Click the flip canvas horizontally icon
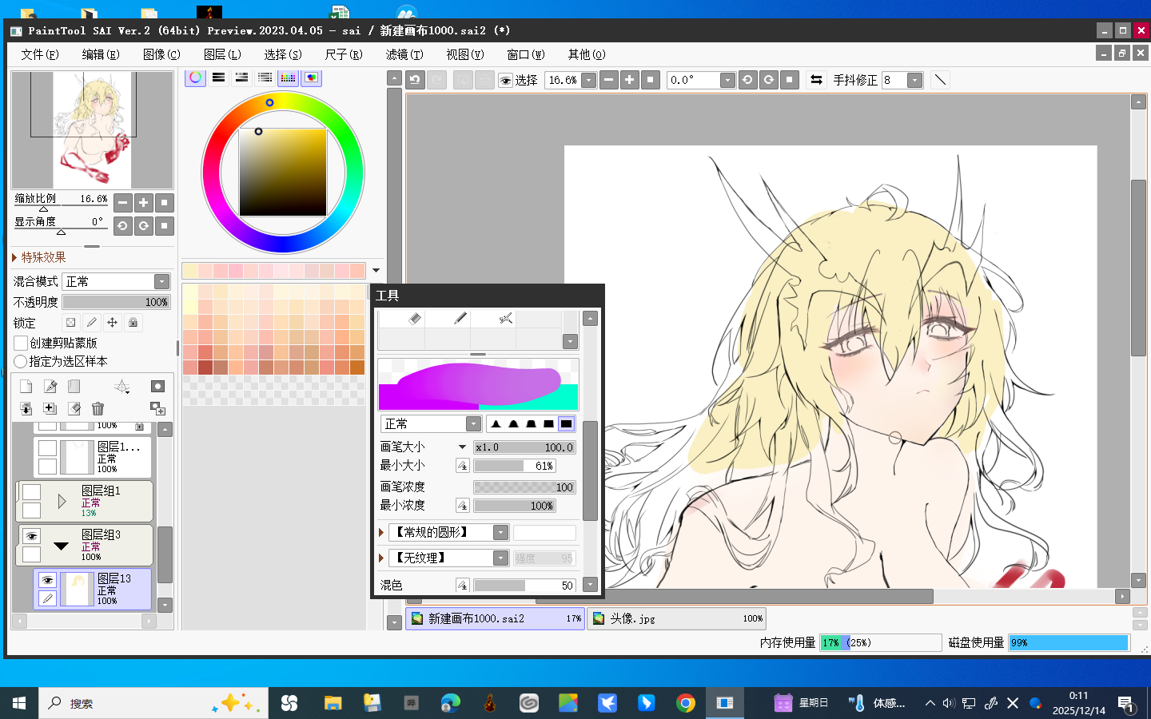Image resolution: width=1151 pixels, height=719 pixels. pyautogui.click(x=816, y=80)
